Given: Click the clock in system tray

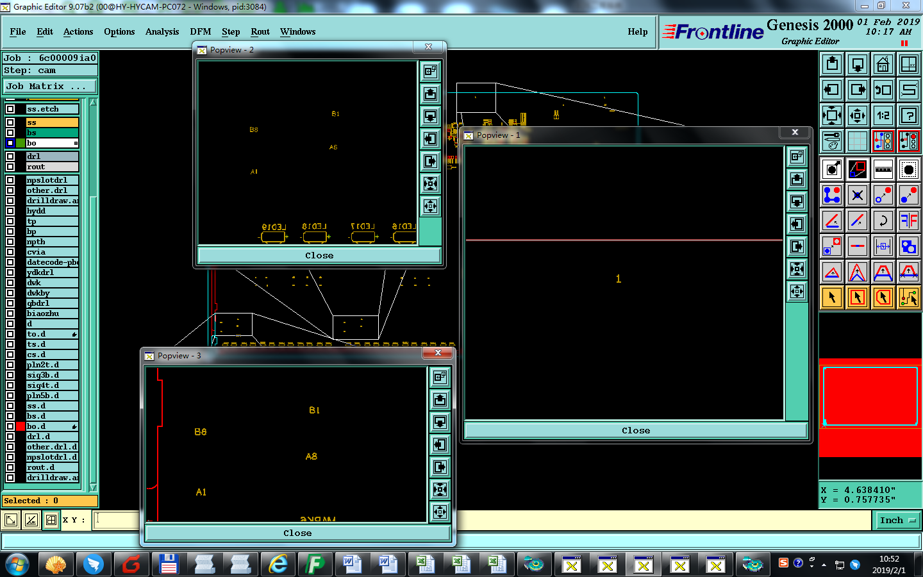Looking at the screenshot, I should pyautogui.click(x=889, y=564).
